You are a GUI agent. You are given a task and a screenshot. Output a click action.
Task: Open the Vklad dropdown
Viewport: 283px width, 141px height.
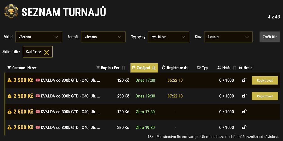click(39, 37)
